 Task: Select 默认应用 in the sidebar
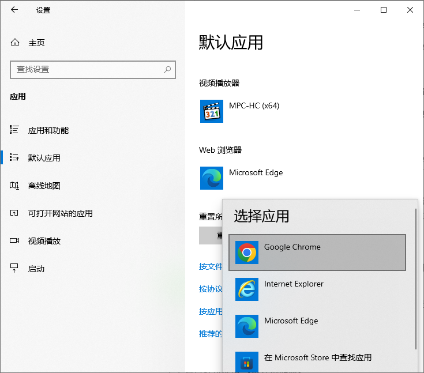coord(44,158)
